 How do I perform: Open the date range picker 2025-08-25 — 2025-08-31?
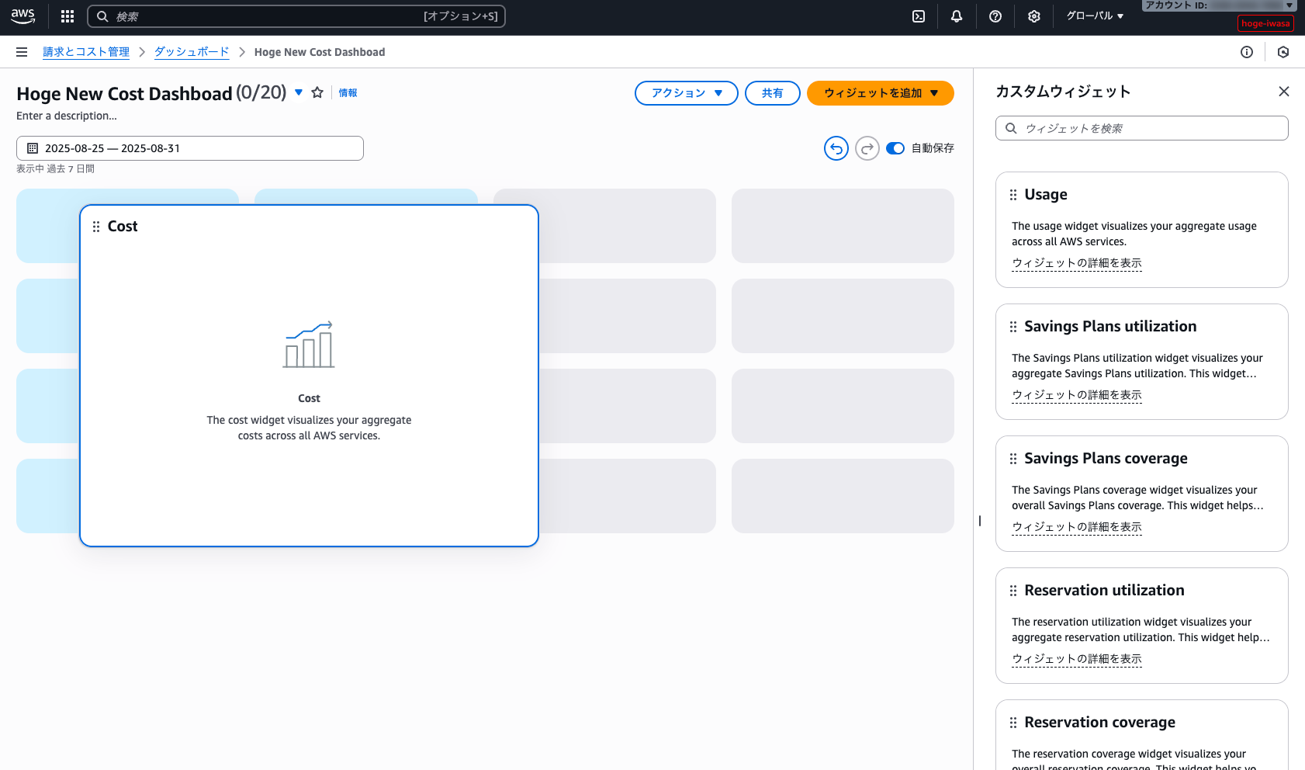(x=190, y=148)
